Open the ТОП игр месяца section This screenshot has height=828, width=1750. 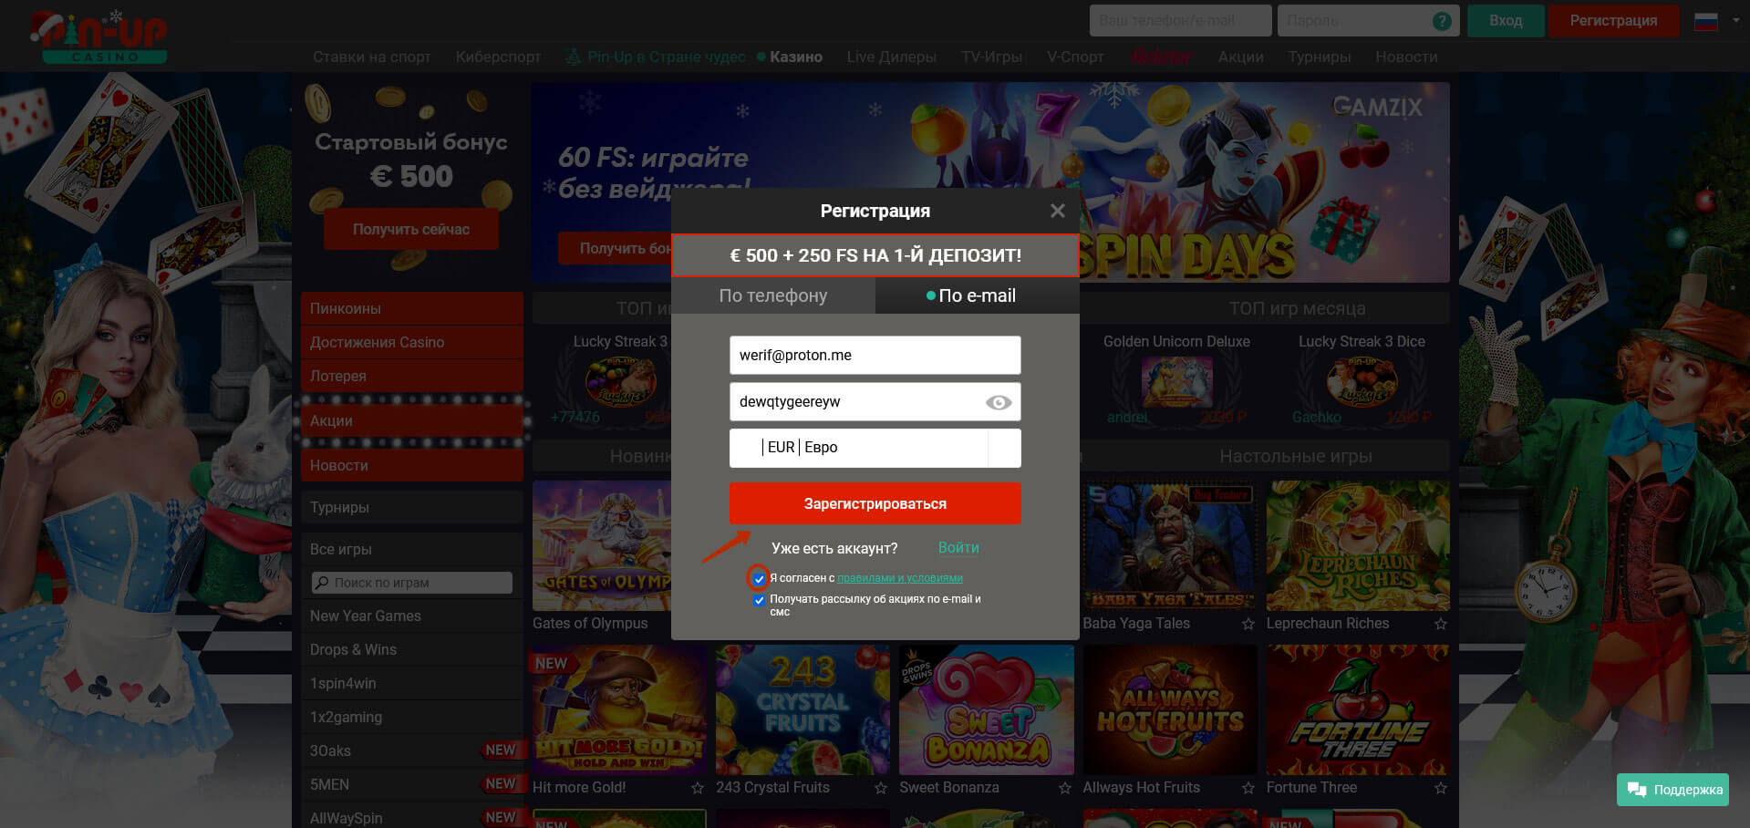pos(1297,308)
